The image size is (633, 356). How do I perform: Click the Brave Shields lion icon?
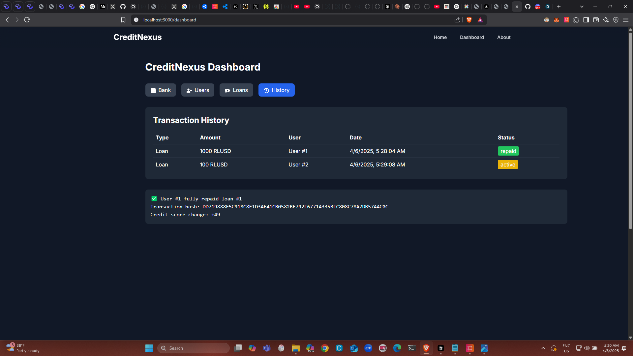tap(469, 20)
